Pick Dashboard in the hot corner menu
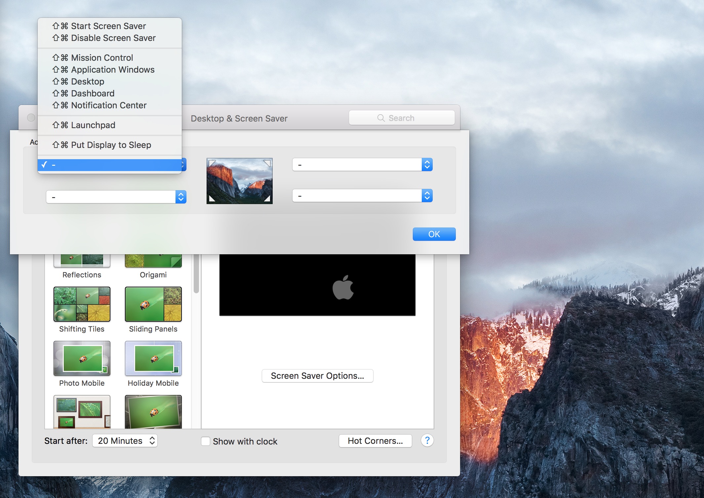Screen dimensions: 704x498 click(x=110, y=93)
